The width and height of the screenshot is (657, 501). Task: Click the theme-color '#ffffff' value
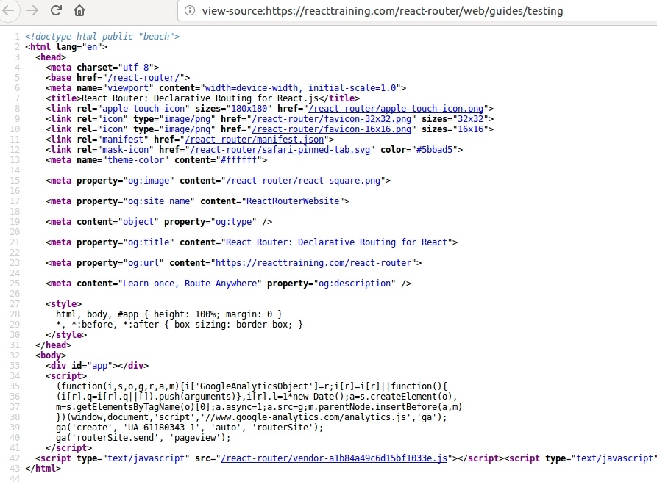pyautogui.click(x=239, y=159)
